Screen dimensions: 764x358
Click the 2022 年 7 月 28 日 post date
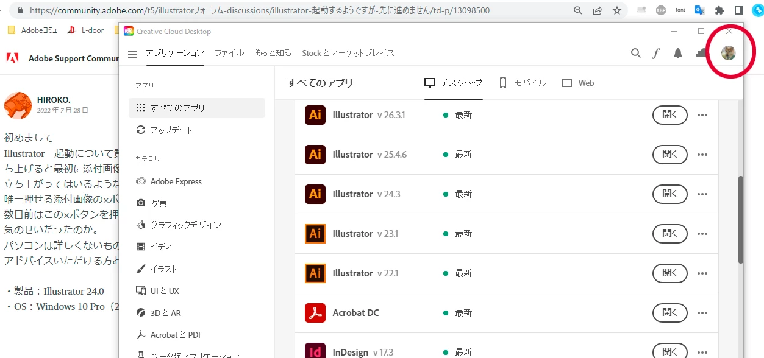[x=63, y=110]
